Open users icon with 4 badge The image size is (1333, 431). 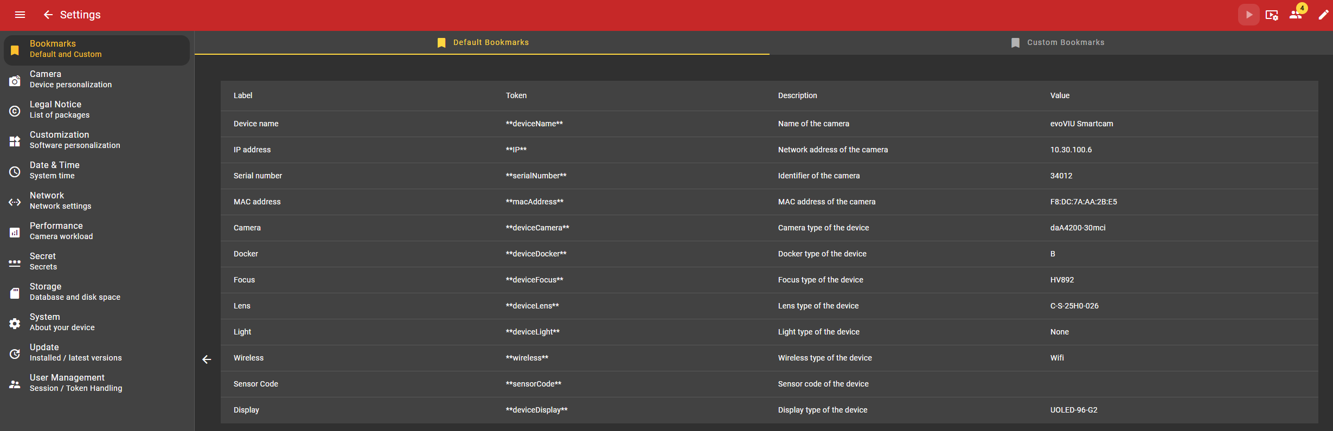[1297, 14]
